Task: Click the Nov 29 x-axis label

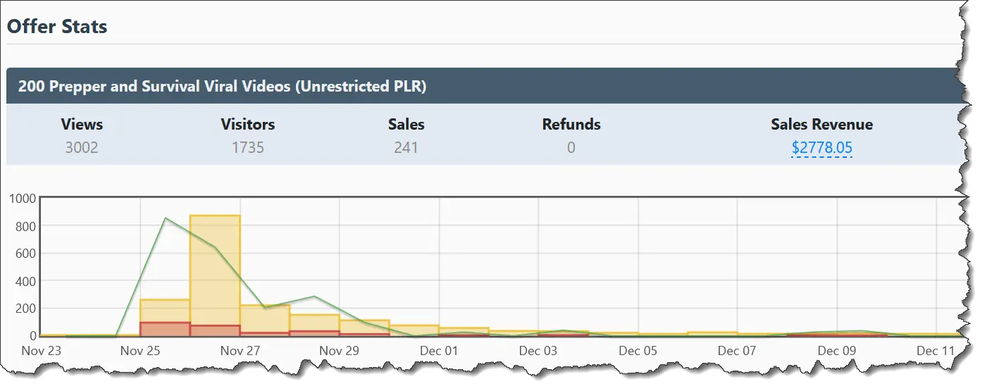Action: (x=340, y=350)
